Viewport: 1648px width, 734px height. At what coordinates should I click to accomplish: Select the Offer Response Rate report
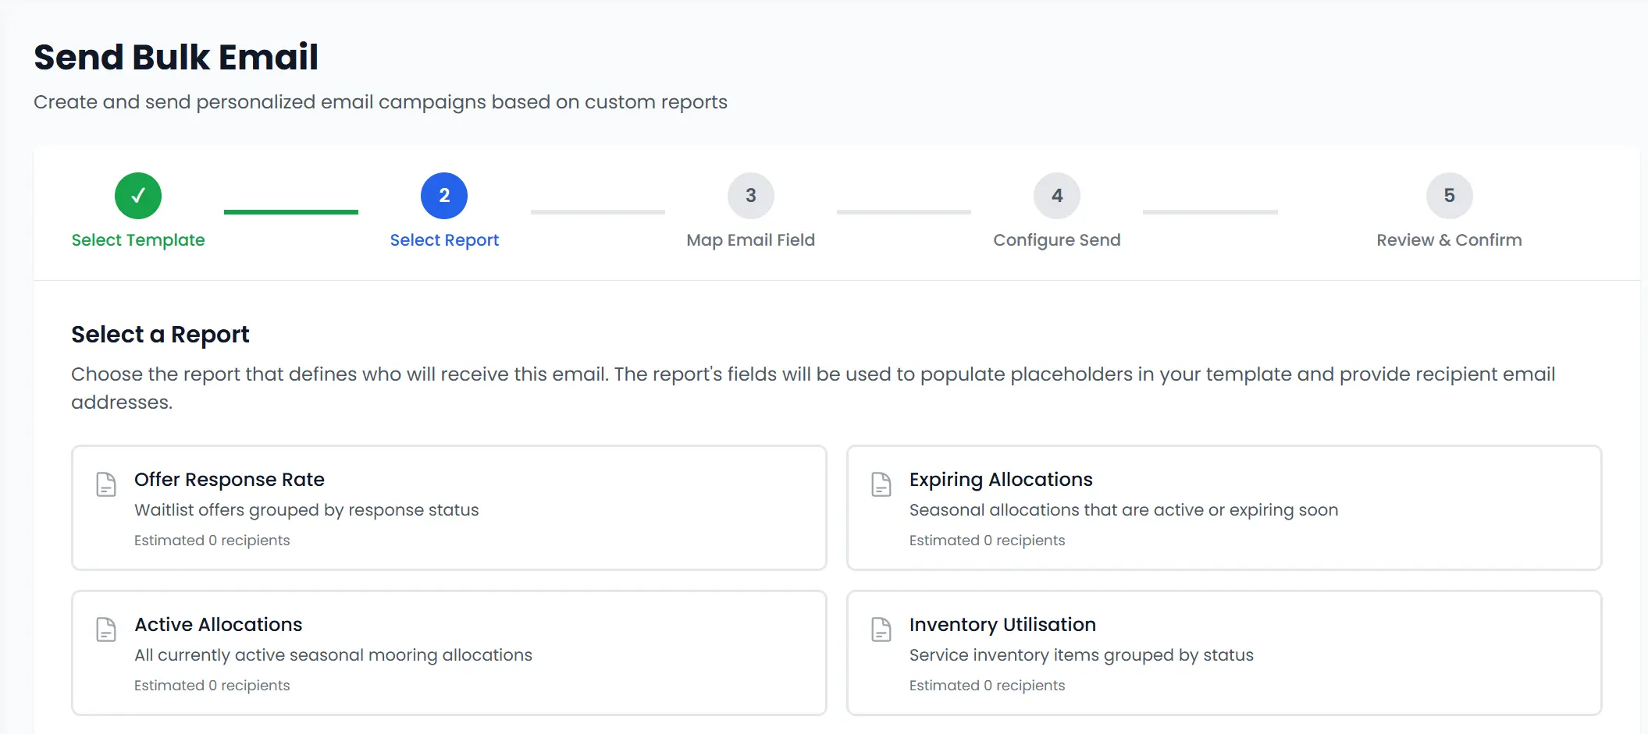point(449,508)
